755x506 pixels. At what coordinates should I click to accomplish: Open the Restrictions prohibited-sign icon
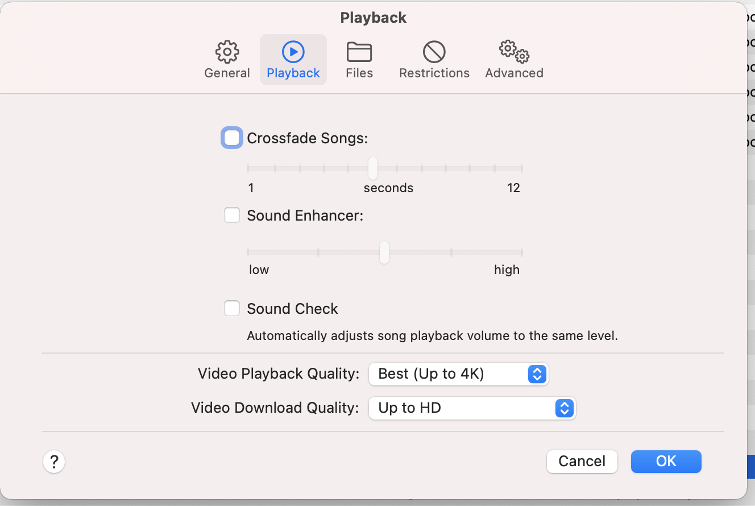pos(434,52)
